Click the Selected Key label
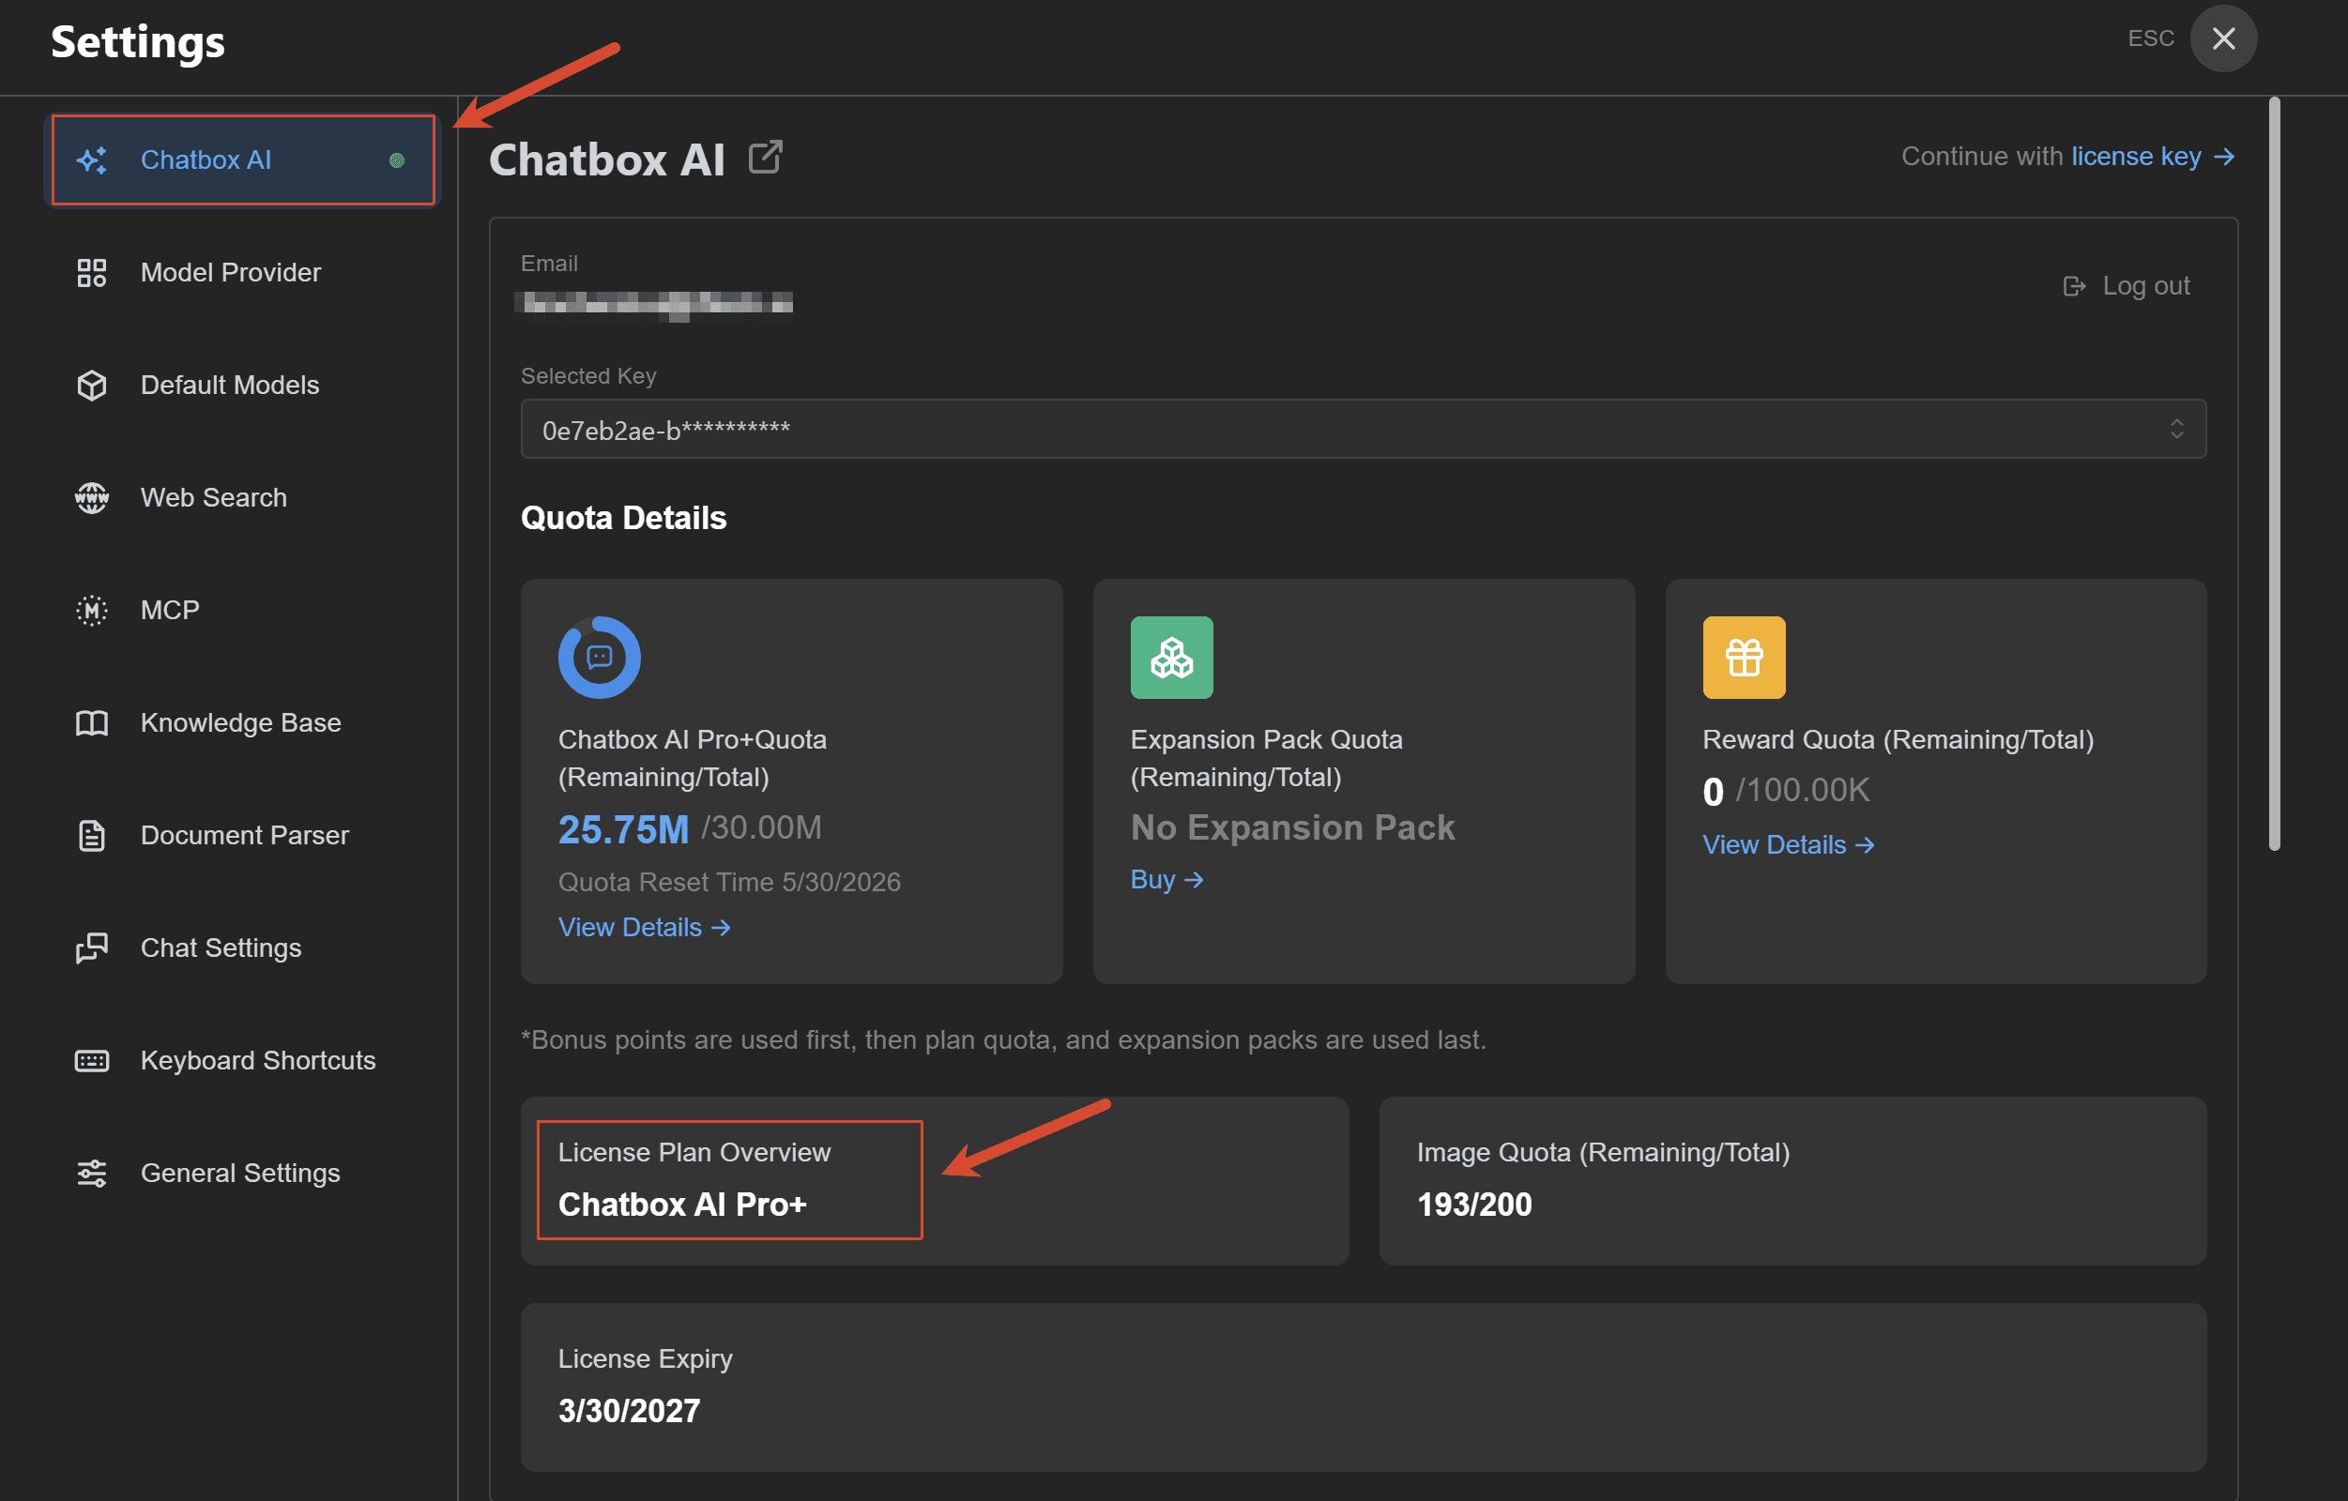The image size is (2348, 1501). tap(588, 376)
